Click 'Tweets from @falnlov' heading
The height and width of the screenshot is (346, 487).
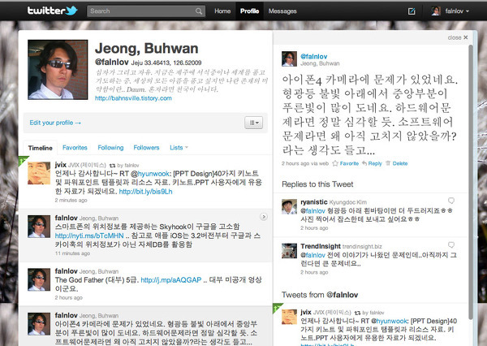(320, 295)
